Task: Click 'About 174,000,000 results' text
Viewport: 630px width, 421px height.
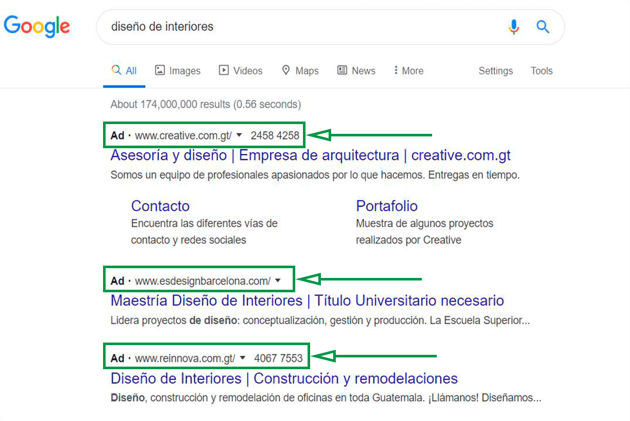Action: pos(206,104)
